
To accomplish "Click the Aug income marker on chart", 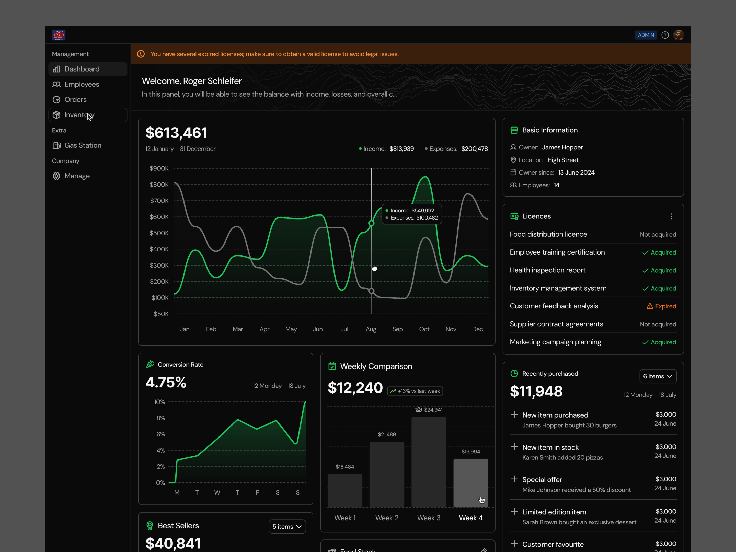I will pyautogui.click(x=371, y=223).
